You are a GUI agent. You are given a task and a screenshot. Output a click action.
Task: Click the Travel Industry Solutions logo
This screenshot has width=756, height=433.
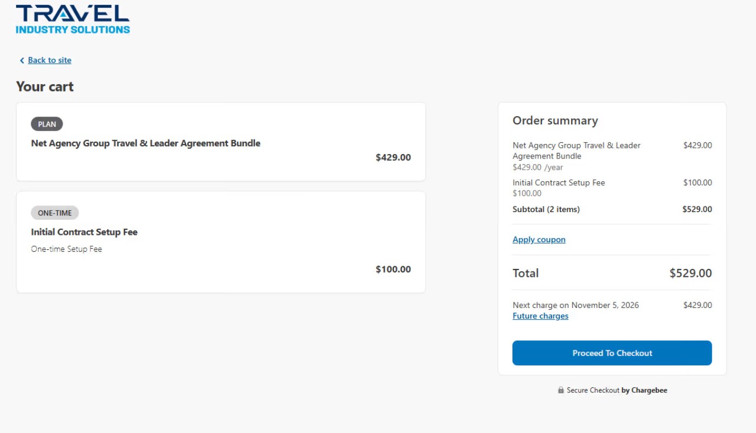pyautogui.click(x=73, y=19)
